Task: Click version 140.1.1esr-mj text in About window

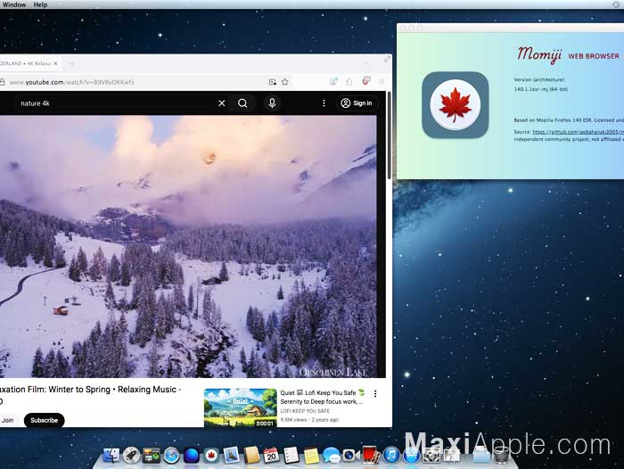Action: (x=541, y=89)
